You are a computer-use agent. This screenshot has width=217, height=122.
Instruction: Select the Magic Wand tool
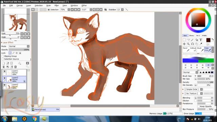click(x=192, y=40)
